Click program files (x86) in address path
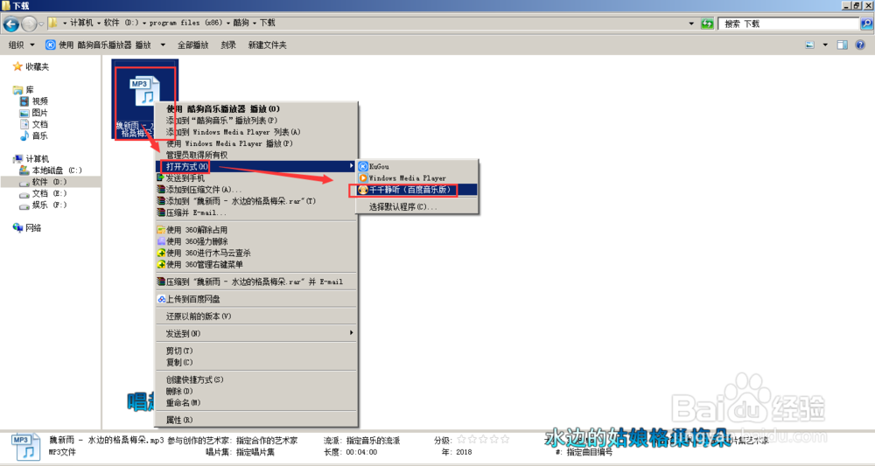This screenshot has height=466, width=875. (185, 23)
